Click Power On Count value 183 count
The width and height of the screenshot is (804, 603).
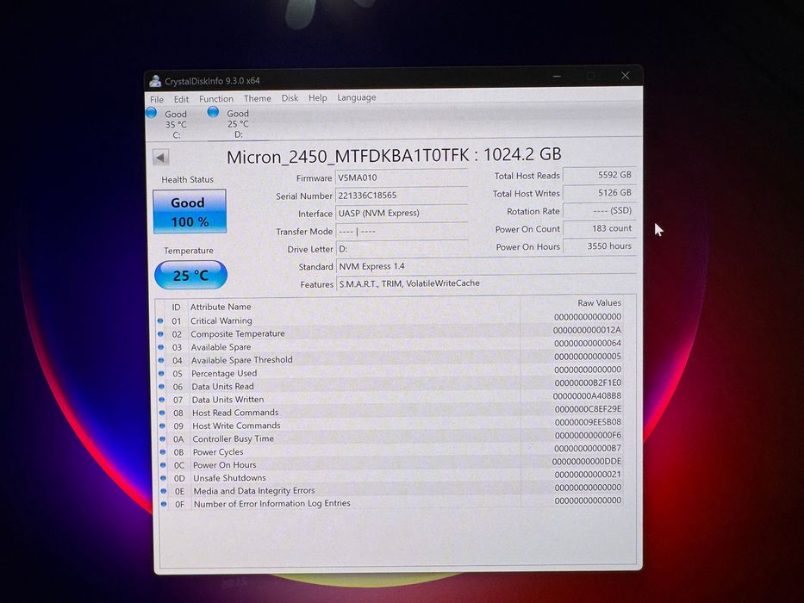tap(599, 228)
